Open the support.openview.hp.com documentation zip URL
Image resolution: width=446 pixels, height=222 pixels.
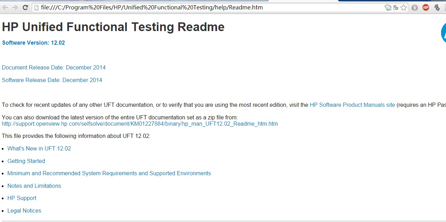140,124
